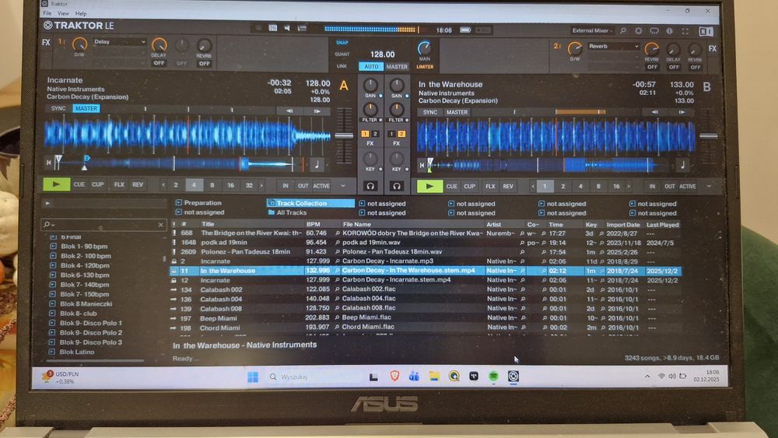Open the View menu

[63, 13]
